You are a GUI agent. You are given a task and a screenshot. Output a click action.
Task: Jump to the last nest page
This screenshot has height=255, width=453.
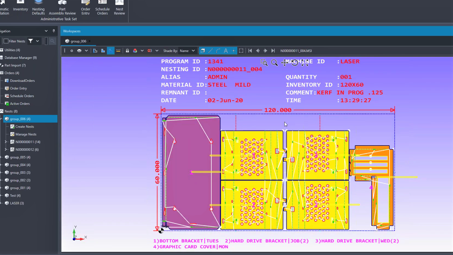[273, 51]
